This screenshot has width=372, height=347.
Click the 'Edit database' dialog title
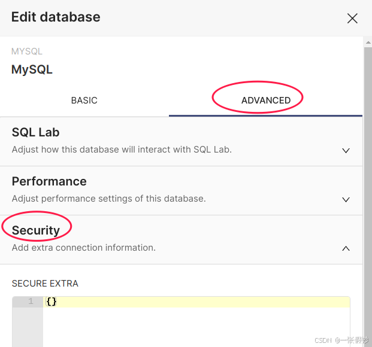(56, 17)
